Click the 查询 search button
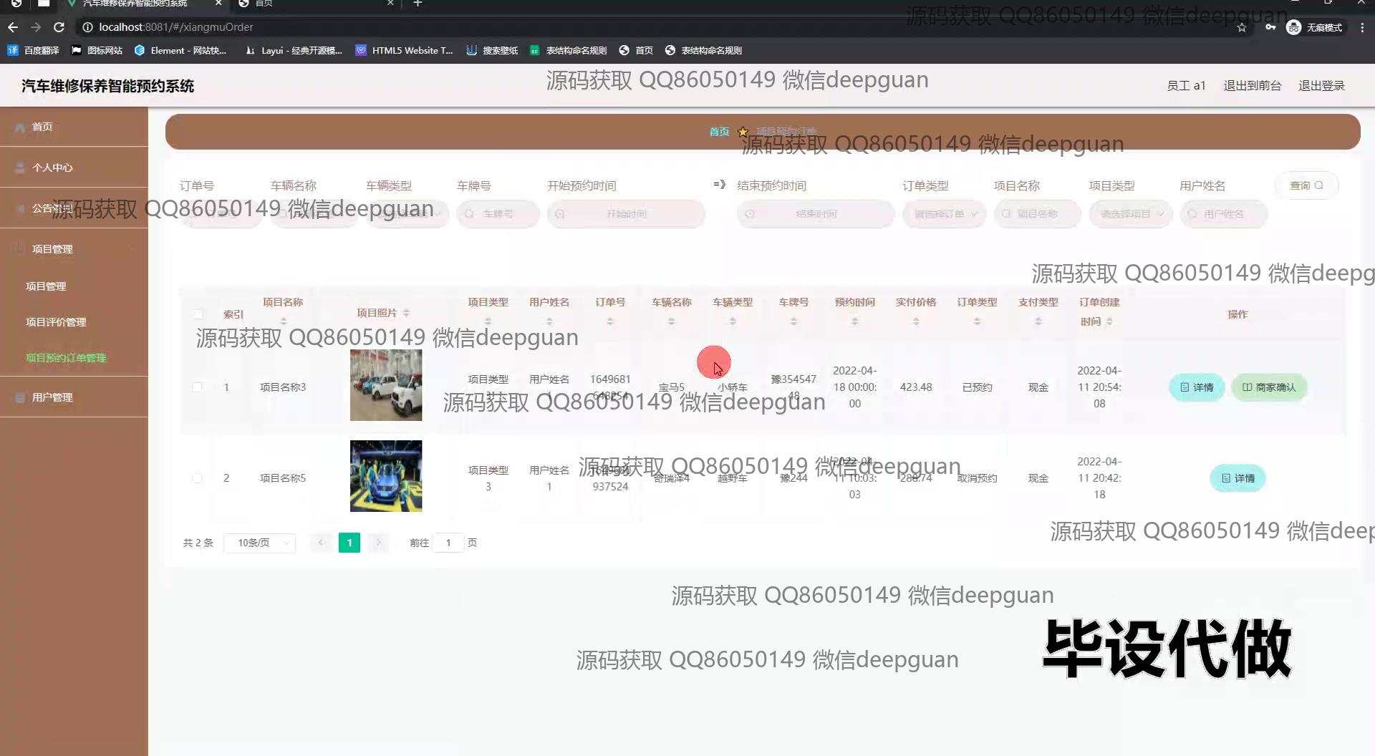Viewport: 1375px width, 756px height. (x=1306, y=185)
